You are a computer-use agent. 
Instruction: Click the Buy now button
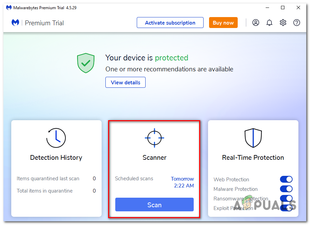pyautogui.click(x=223, y=23)
